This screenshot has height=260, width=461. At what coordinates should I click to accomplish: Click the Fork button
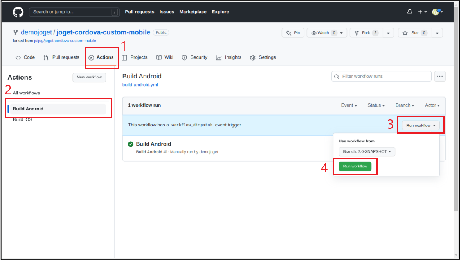[x=366, y=33]
